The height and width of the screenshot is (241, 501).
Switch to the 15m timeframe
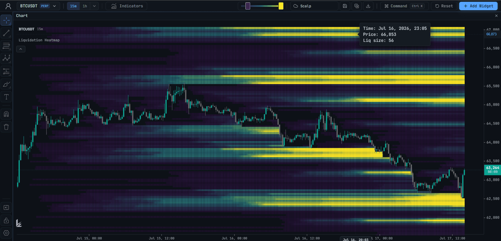pyautogui.click(x=73, y=6)
